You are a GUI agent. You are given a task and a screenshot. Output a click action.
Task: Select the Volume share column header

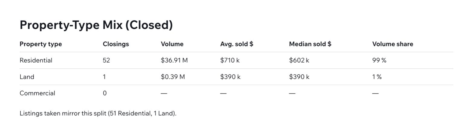(393, 44)
